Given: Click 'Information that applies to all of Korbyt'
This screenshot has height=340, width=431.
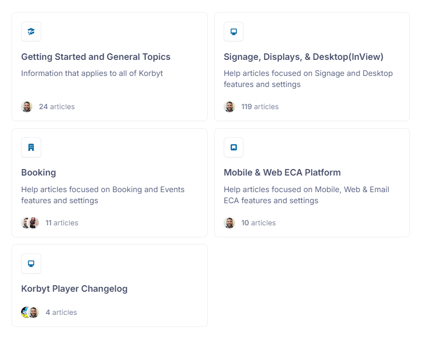Looking at the screenshot, I should tap(92, 73).
